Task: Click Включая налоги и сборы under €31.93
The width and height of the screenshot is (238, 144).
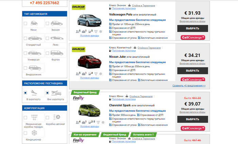Action: pyautogui.click(x=192, y=21)
